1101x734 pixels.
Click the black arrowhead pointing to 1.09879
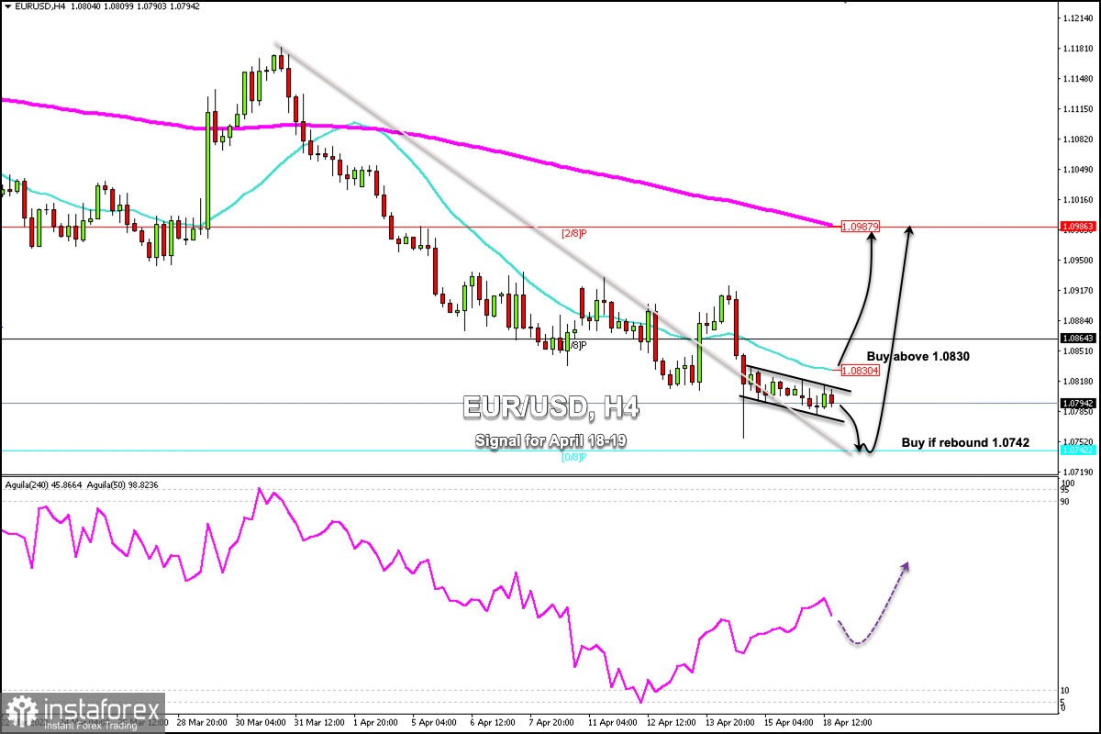871,236
